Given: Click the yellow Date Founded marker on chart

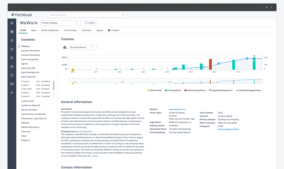Looking at the screenshot, I should point(73,70).
